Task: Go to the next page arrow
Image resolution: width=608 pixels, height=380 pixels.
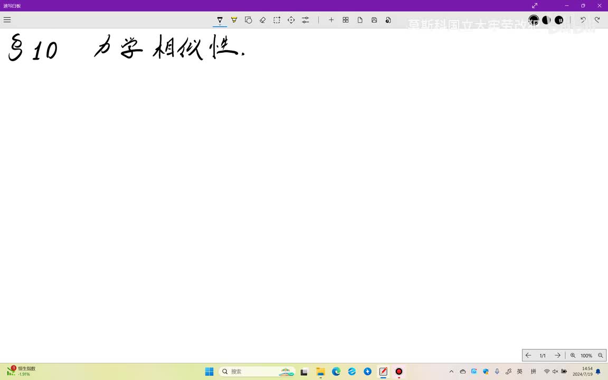Action: coord(557,355)
